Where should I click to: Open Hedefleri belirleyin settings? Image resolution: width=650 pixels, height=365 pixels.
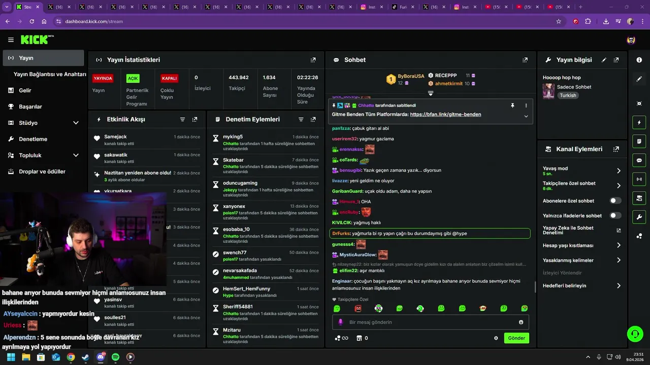click(582, 285)
